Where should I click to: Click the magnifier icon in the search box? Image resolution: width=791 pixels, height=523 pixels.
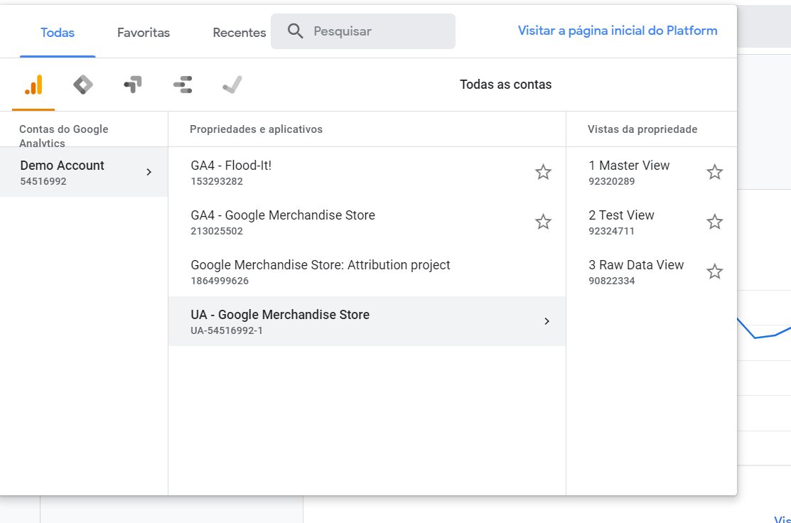click(295, 31)
